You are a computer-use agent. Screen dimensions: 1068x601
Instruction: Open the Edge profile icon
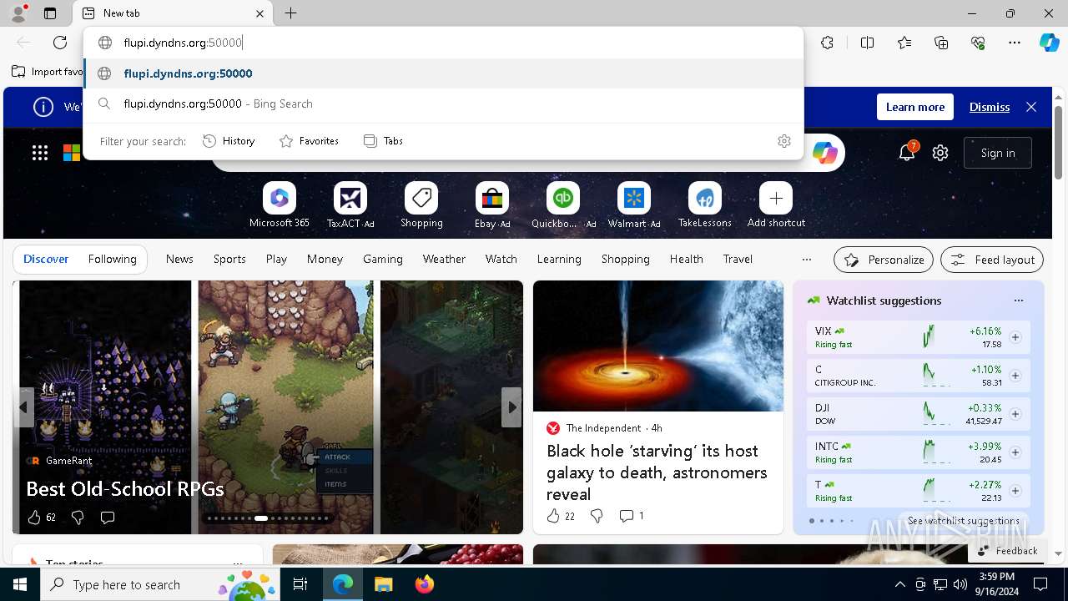18,13
